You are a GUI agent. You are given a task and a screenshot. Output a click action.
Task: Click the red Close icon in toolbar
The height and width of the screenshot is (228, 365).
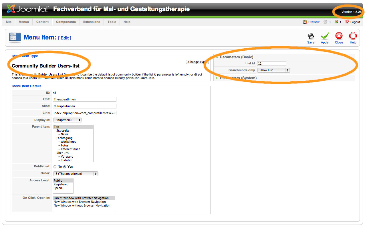tap(339, 36)
